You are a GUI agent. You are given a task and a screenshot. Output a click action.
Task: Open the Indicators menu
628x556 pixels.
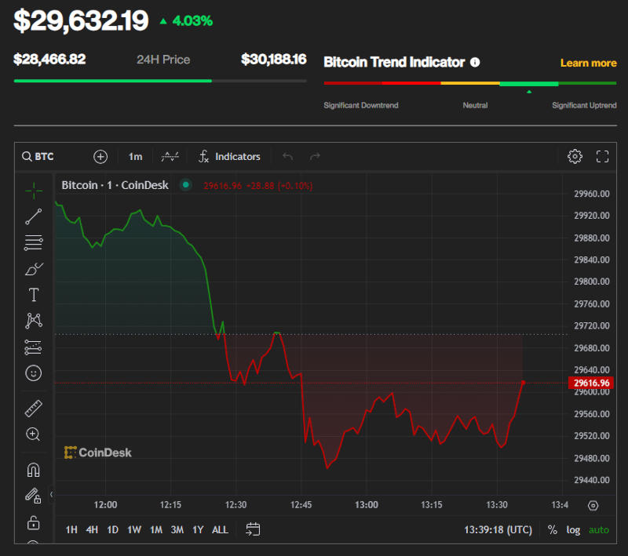(x=228, y=156)
